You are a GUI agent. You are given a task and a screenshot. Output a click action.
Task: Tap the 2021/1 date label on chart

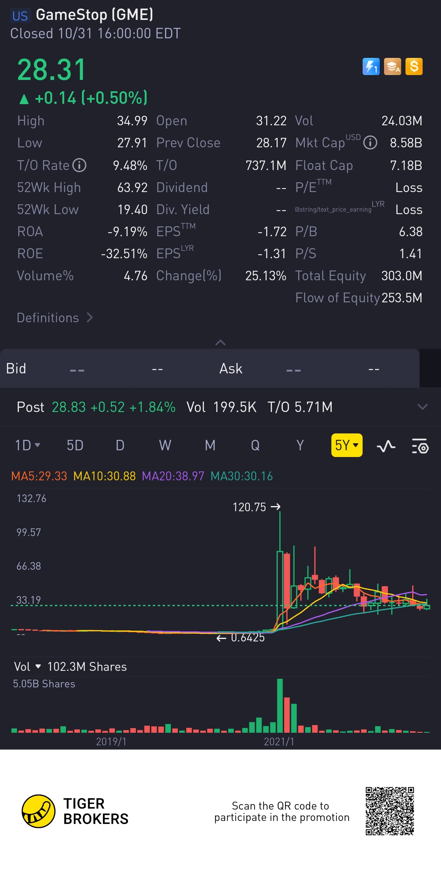(x=279, y=742)
